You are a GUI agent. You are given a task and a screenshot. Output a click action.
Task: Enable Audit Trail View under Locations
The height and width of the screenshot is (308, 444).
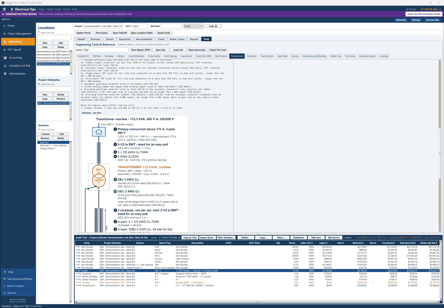[x=39, y=33]
